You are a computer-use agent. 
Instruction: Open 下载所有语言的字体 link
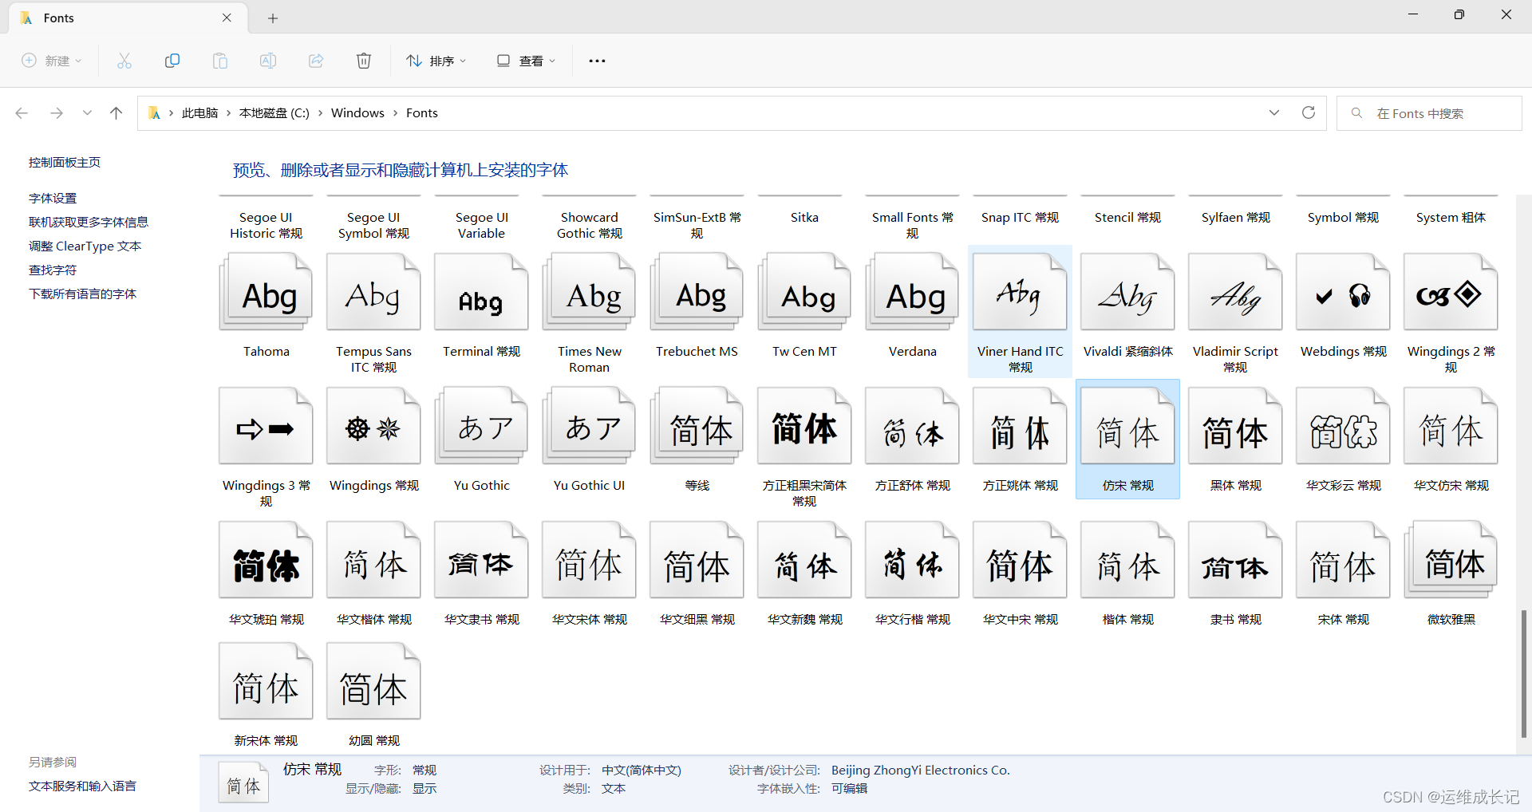click(x=82, y=294)
